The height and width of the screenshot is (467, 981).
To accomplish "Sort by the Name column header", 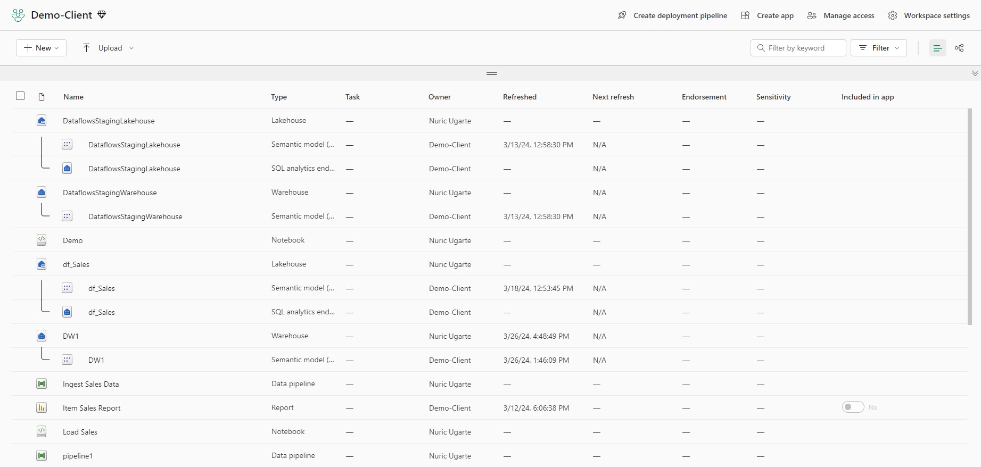I will point(73,97).
